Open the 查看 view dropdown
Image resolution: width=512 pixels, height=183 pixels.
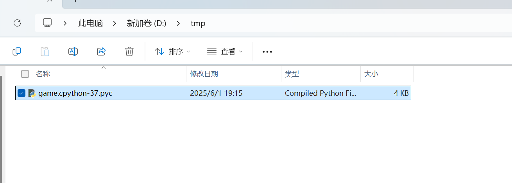(x=225, y=51)
